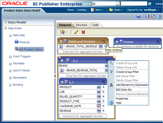The image size is (163, 123).
Task: Open PriceList box menu icon
Action: pos(158,42)
